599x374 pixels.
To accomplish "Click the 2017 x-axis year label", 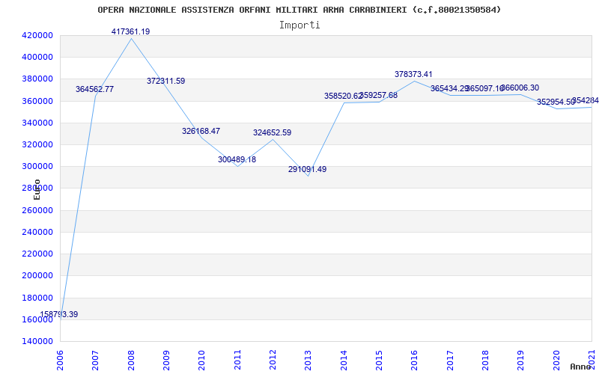I will pos(450,361).
